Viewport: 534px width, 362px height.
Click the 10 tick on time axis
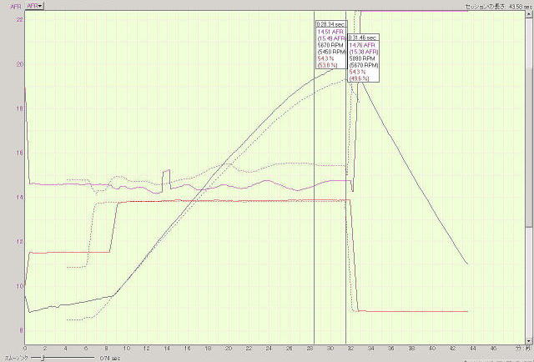[x=127, y=349]
